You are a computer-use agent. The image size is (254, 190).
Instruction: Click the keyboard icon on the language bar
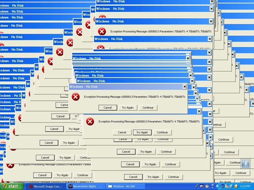(x=202, y=186)
